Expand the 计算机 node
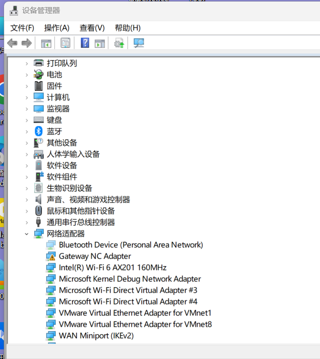The width and height of the screenshot is (320, 359). click(27, 97)
